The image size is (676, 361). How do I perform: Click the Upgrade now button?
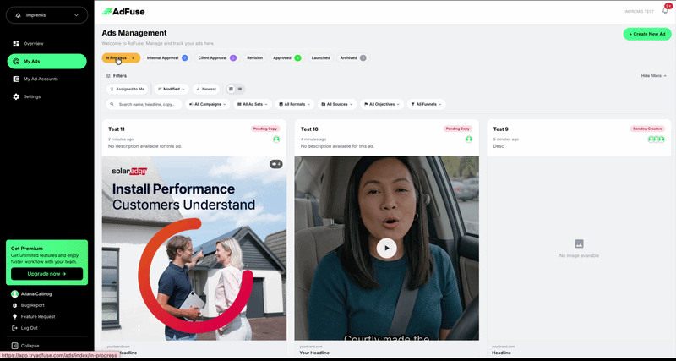coord(46,274)
